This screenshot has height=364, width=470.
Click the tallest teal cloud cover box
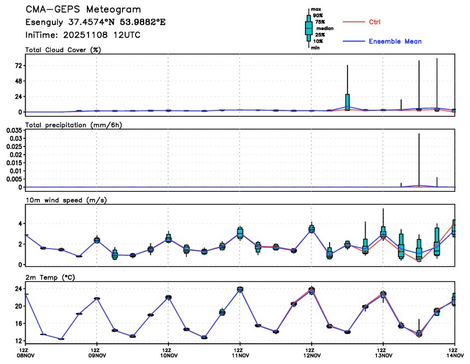[347, 102]
